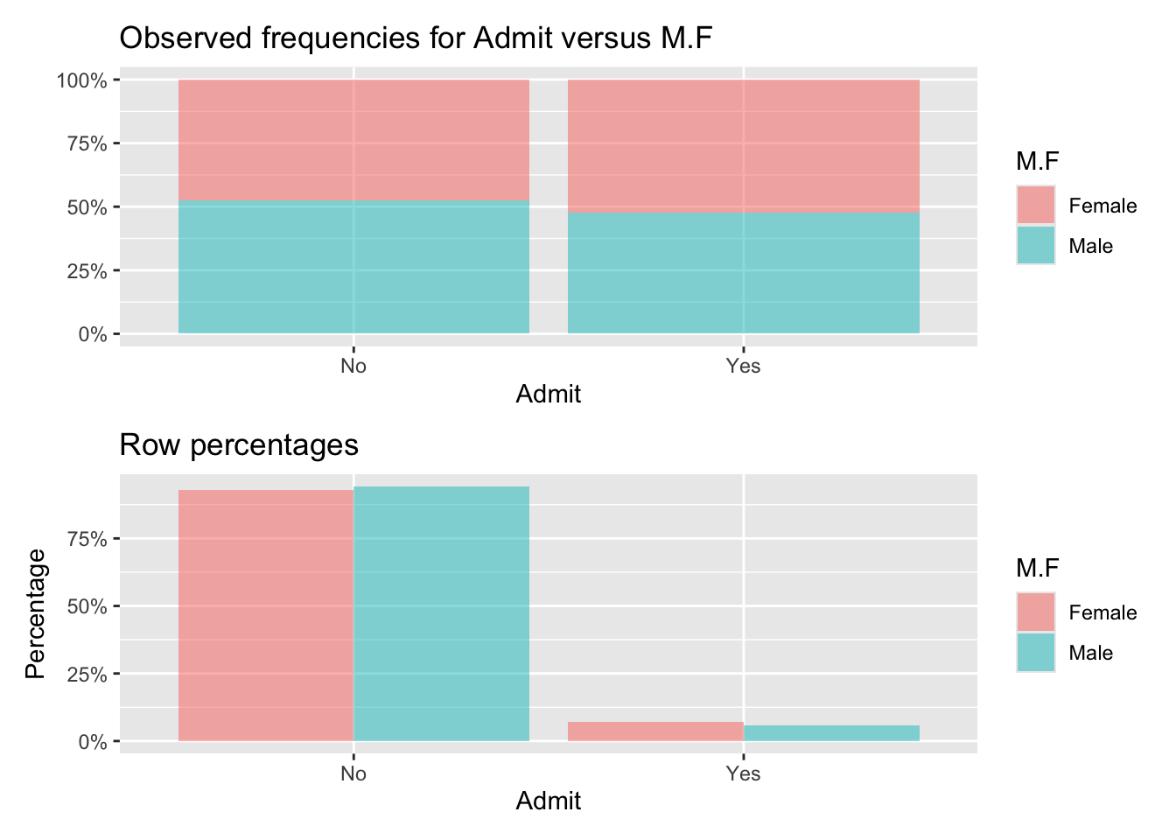Image resolution: width=1176 pixels, height=840 pixels.
Task: Click the 'Admit' x-axis title under Observed frequencies
Action: [x=549, y=395]
